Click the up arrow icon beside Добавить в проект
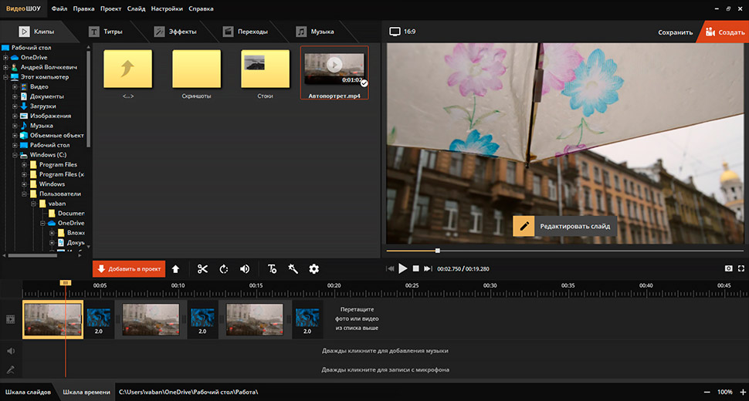 click(175, 269)
